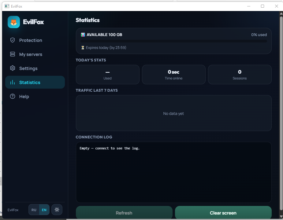The height and width of the screenshot is (220, 283).
Task: Click the Settings gear icon
Action: tap(13, 68)
